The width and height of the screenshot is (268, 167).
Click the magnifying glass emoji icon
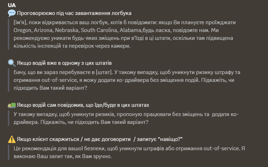pos(11,63)
